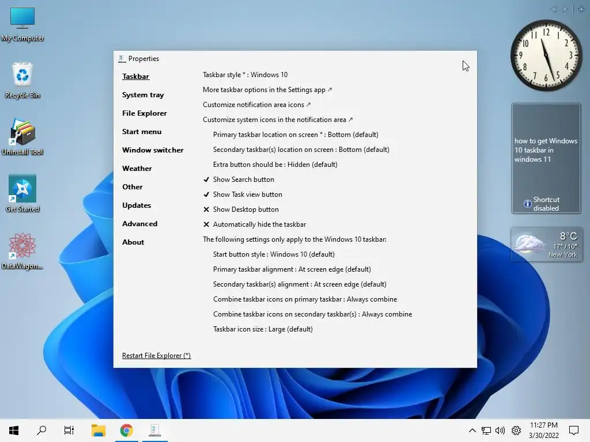Image resolution: width=590 pixels, height=442 pixels.
Task: Switch to Google Chrome in the taskbar
Action: pos(126,430)
